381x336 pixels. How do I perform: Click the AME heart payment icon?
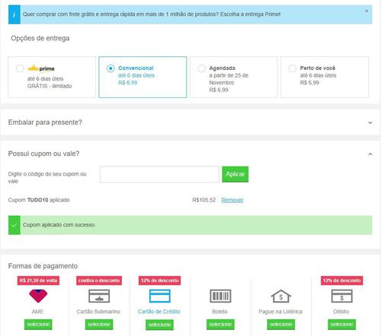point(38,296)
